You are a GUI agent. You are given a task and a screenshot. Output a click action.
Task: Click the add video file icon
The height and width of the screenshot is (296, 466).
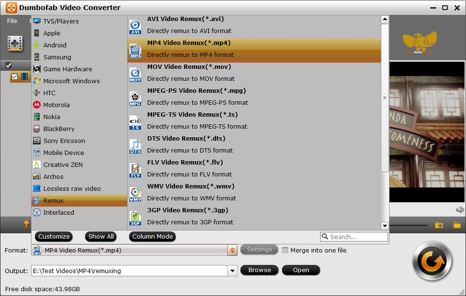(15, 44)
